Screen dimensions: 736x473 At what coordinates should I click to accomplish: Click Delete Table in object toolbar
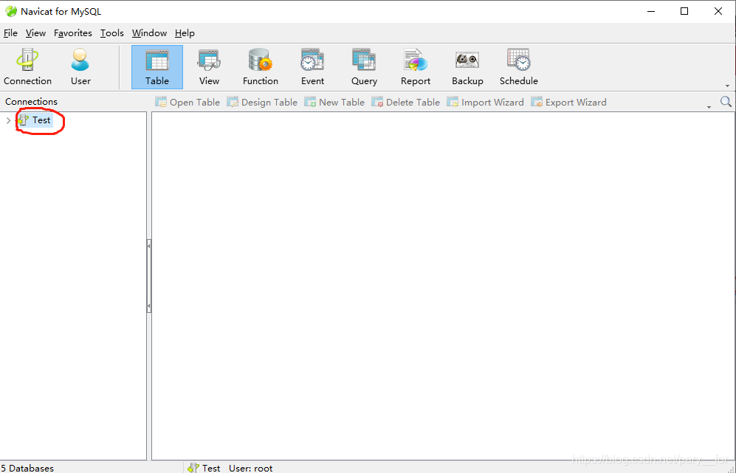(406, 102)
